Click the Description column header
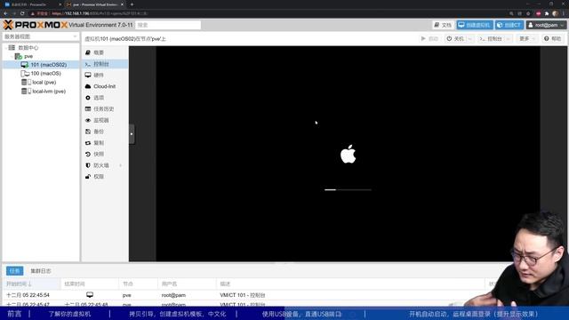This screenshot has width=569, height=320. (x=350, y=284)
